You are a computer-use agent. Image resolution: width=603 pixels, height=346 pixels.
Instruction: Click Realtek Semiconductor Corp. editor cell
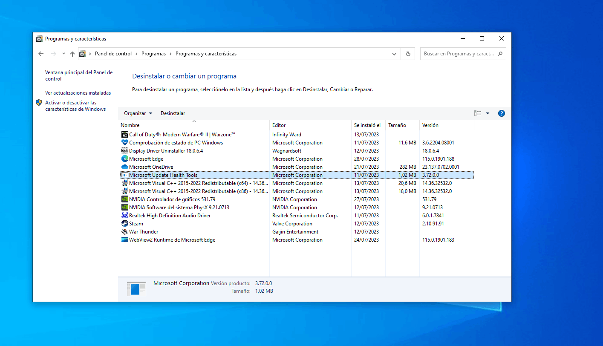(x=305, y=216)
